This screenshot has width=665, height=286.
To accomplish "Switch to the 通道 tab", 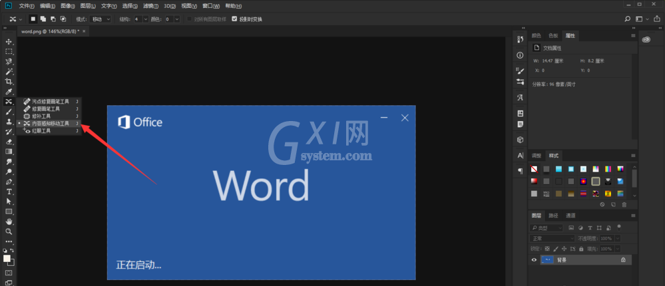I will tap(570, 215).
